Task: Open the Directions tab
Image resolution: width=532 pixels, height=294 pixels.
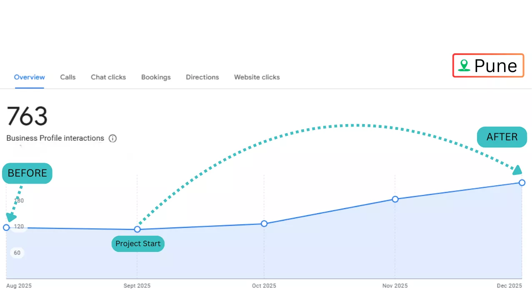Action: click(x=202, y=77)
